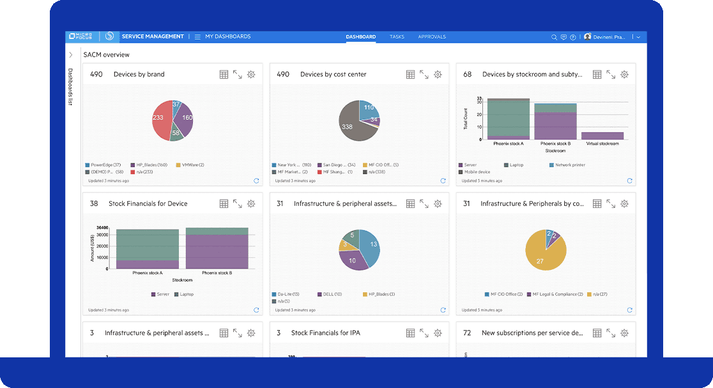The height and width of the screenshot is (388, 713).
Task: Switch to the Approvals tab
Action: pyautogui.click(x=432, y=37)
